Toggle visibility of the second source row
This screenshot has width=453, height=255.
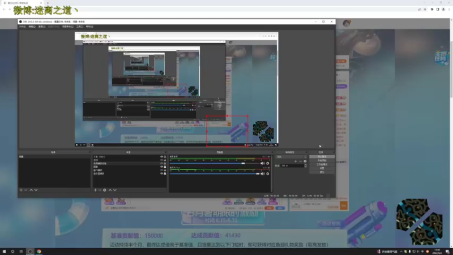point(161,160)
